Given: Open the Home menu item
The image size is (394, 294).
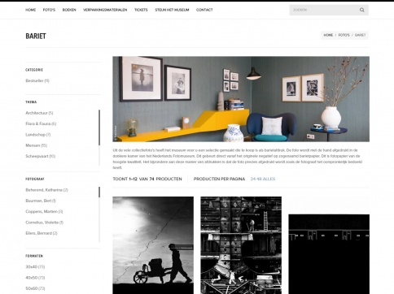Looking at the screenshot, I should pos(30,10).
